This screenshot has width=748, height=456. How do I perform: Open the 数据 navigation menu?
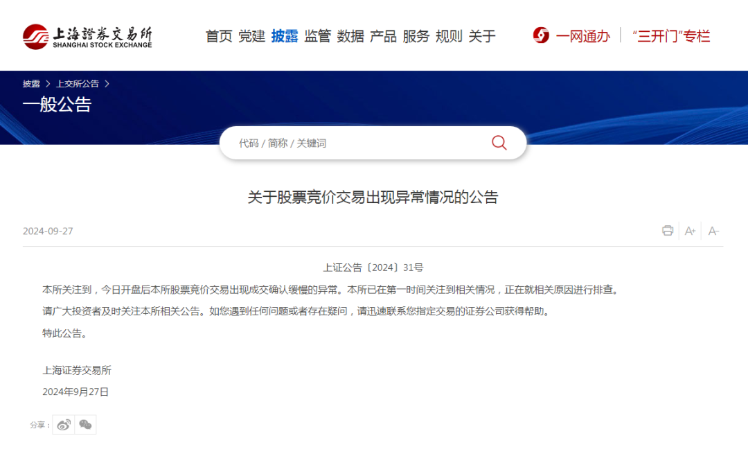click(x=350, y=36)
